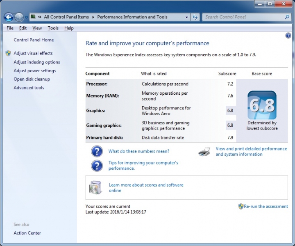The image size is (295, 246).
Task: Click question icon next to What do these numbers mean
Action: 97,151
